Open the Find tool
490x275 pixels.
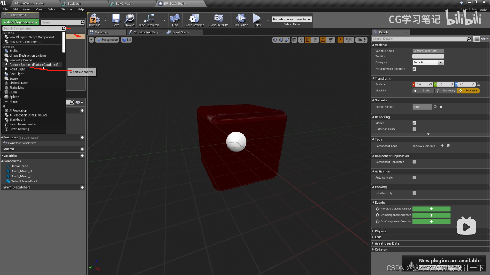tap(175, 20)
